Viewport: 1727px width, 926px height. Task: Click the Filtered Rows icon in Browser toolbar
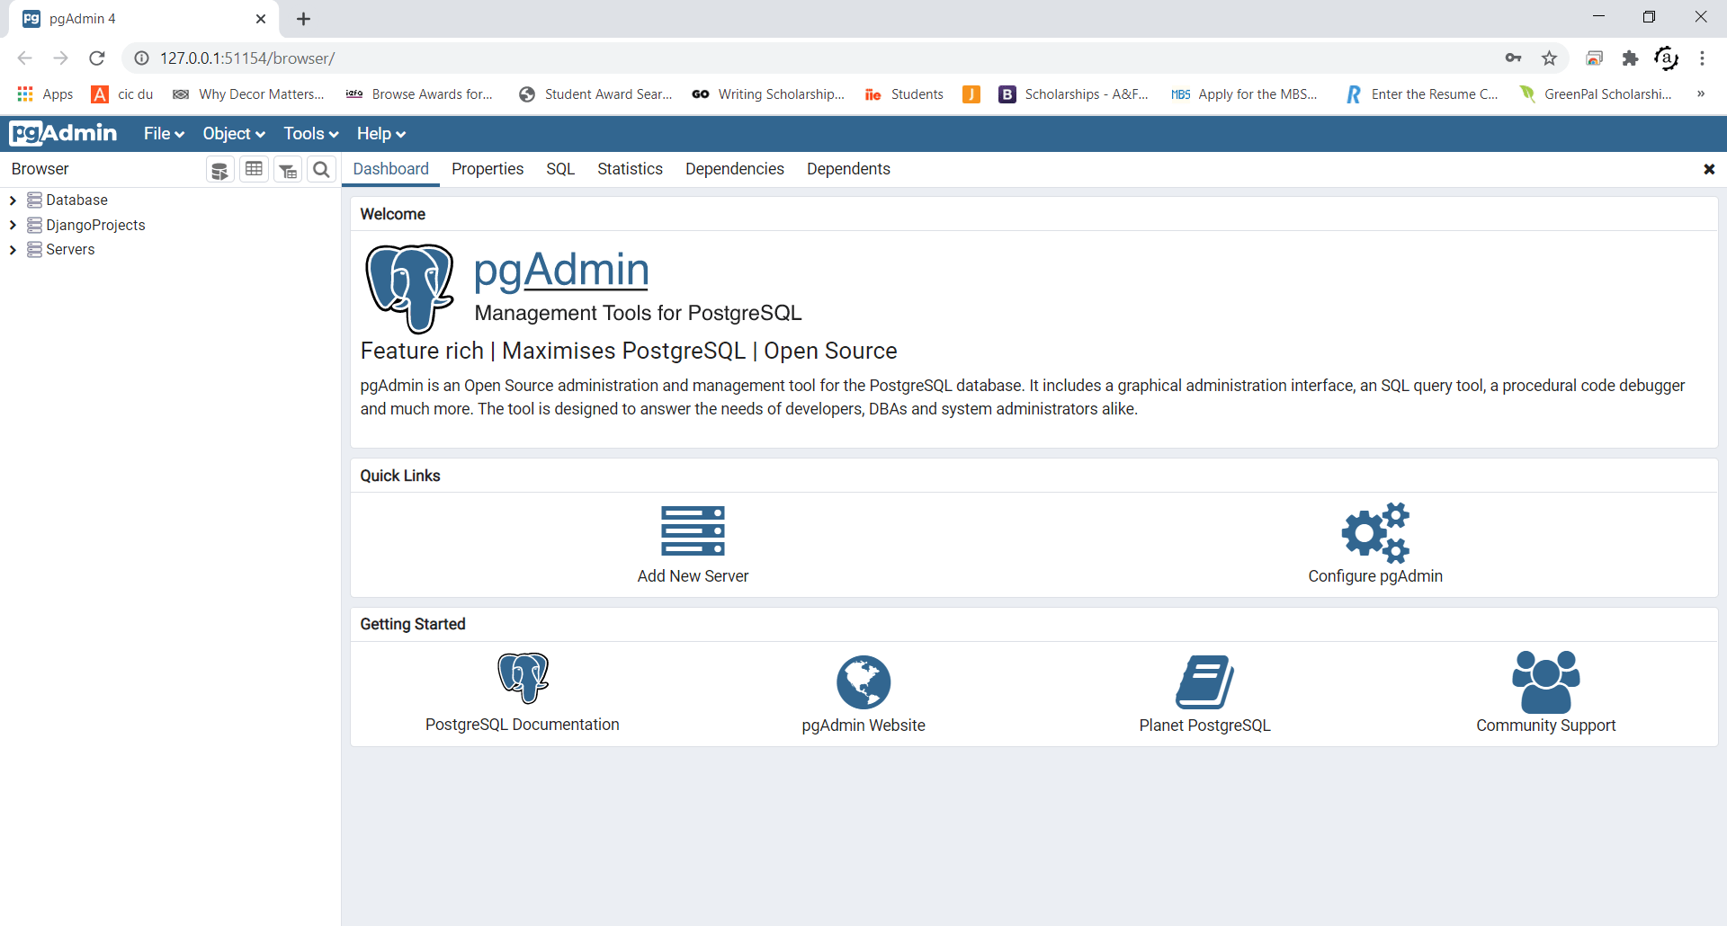pos(288,169)
